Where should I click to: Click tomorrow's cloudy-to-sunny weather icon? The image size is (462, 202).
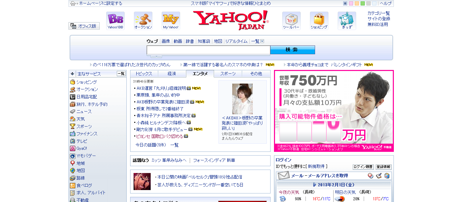click(x=340, y=199)
